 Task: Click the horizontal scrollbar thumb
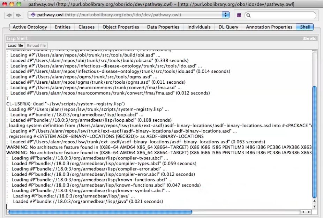100,212
